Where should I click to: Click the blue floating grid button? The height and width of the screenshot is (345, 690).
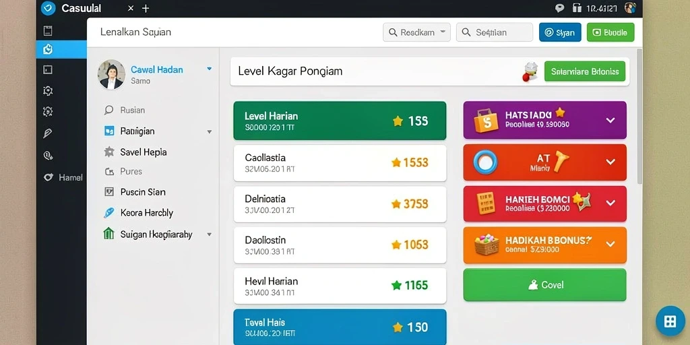tap(670, 321)
